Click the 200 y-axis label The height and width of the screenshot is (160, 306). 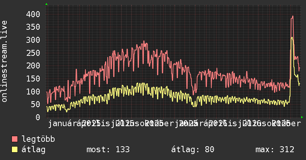33,66
